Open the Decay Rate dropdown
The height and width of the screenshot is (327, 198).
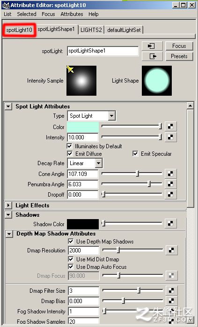coord(85,163)
